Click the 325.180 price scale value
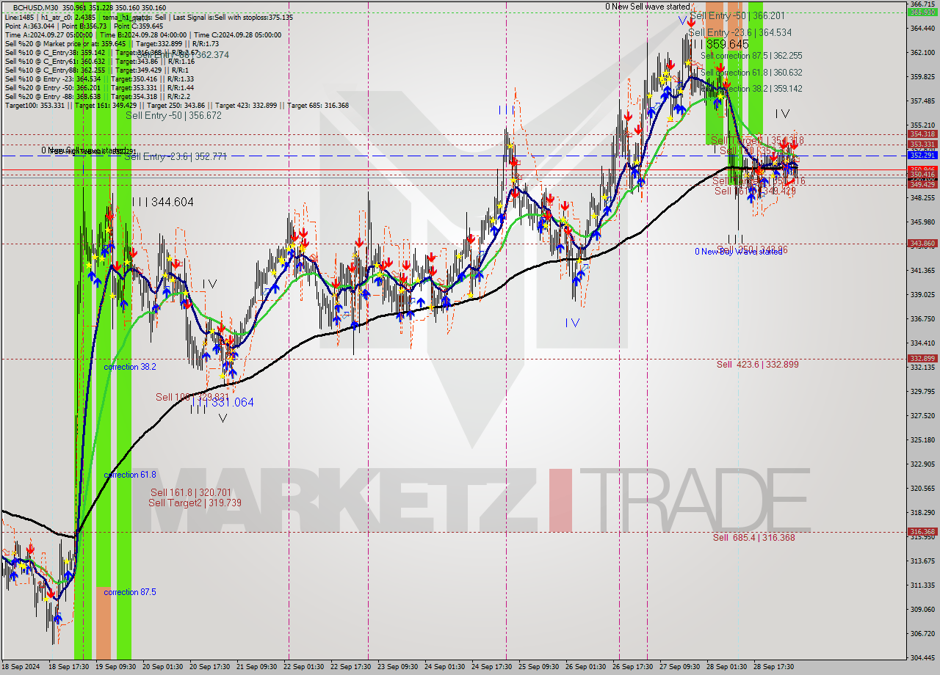The height and width of the screenshot is (675, 940). point(922,439)
